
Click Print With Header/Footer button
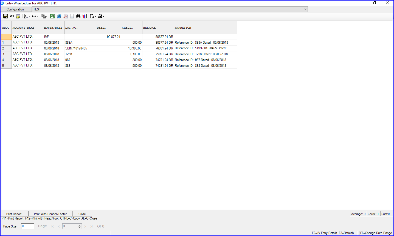(50, 214)
